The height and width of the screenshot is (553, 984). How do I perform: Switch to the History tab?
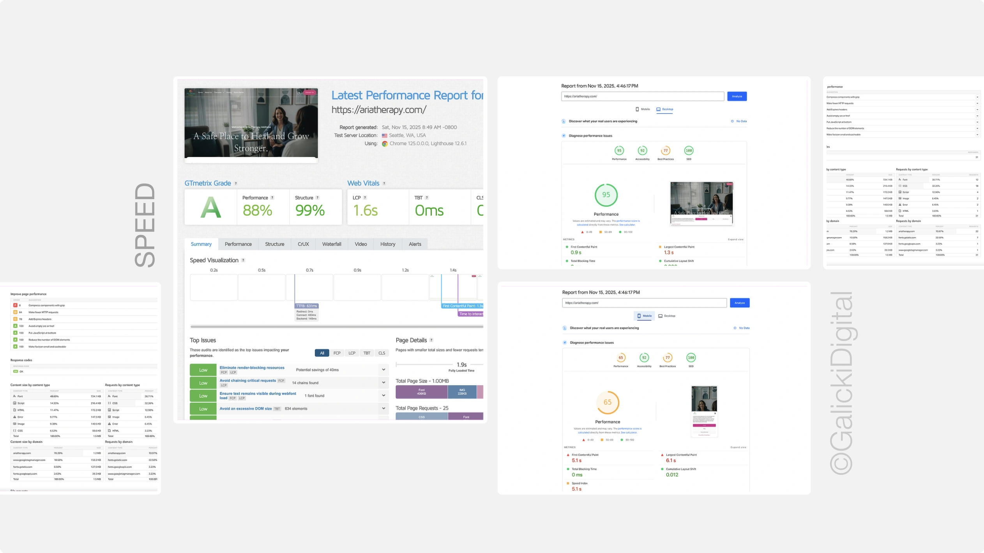tap(387, 244)
